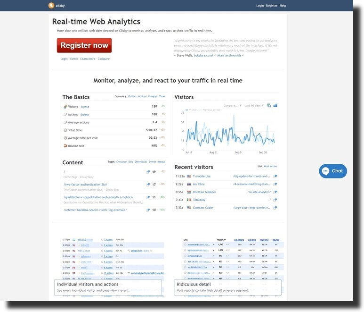Image resolution: width=364 pixels, height=312 pixels.
Task: Click session icon on Totalplay row
Action: pos(275,200)
